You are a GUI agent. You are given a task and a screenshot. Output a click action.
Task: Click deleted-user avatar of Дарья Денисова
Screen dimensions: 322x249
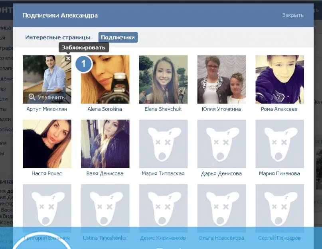click(x=221, y=144)
